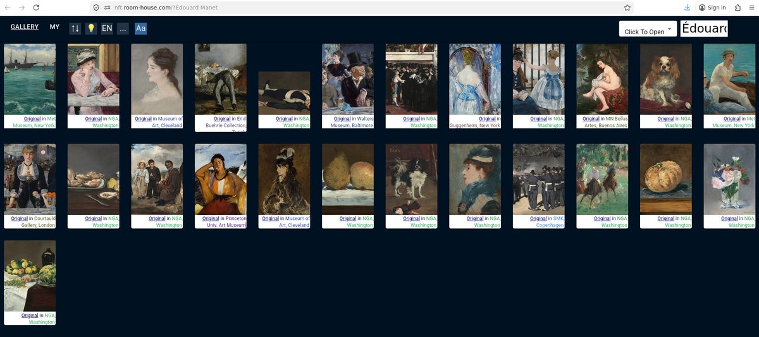Open the woman in pink thumbnail

click(94, 79)
